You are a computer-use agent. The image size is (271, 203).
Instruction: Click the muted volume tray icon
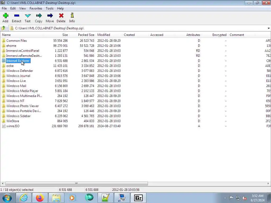(244, 198)
